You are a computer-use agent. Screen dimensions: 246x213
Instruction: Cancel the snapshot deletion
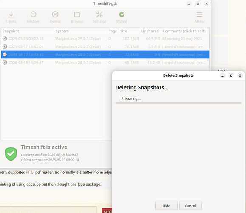click(x=190, y=206)
